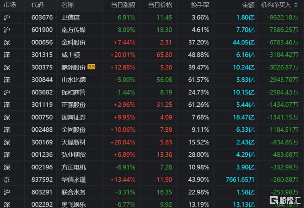Click 联合水务 stock name
Image resolution: width=304 pixels, height=208 pixels.
(74, 192)
